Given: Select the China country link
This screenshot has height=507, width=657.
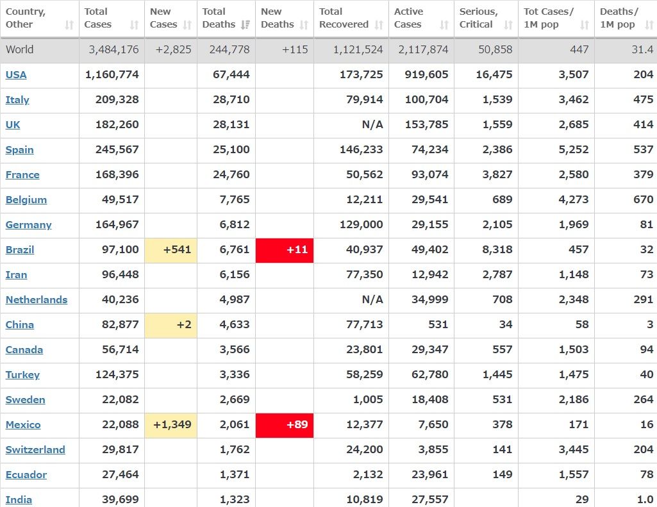Looking at the screenshot, I should tap(20, 324).
